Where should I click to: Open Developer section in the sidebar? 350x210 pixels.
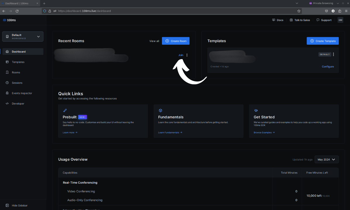22,104
